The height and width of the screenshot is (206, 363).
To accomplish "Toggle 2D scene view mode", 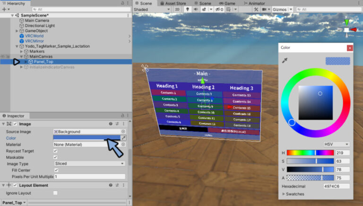I will coord(177,9).
